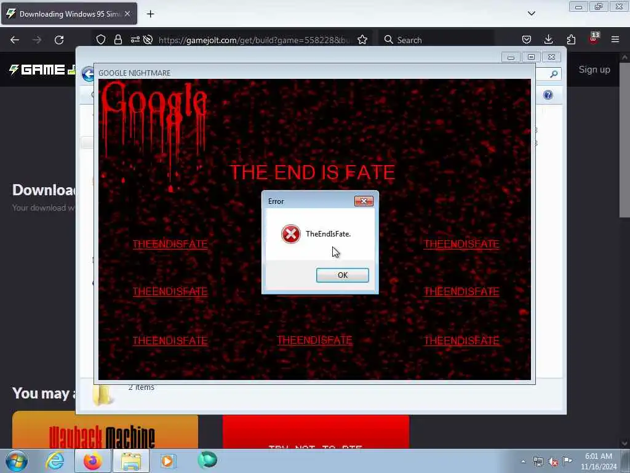Click the taskbar clock 6:01 AM
This screenshot has width=630, height=473.
click(x=598, y=461)
